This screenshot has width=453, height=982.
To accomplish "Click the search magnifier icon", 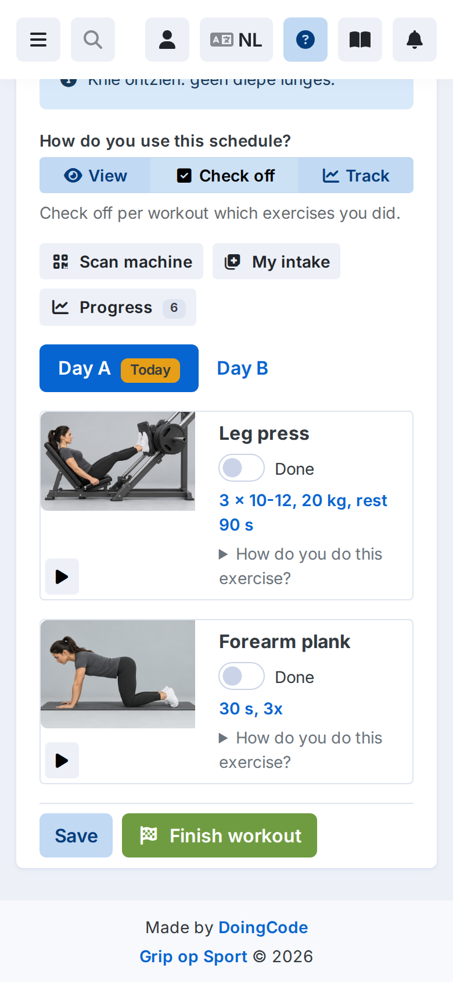I will tap(93, 40).
